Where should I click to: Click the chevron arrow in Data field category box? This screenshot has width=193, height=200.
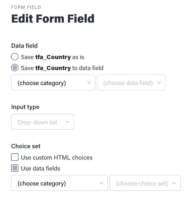[89, 83]
